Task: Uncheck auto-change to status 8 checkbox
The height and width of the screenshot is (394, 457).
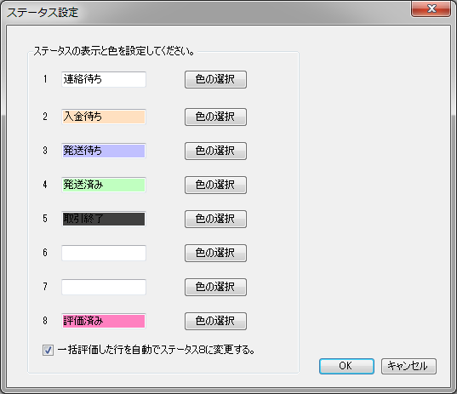Action: coord(48,350)
